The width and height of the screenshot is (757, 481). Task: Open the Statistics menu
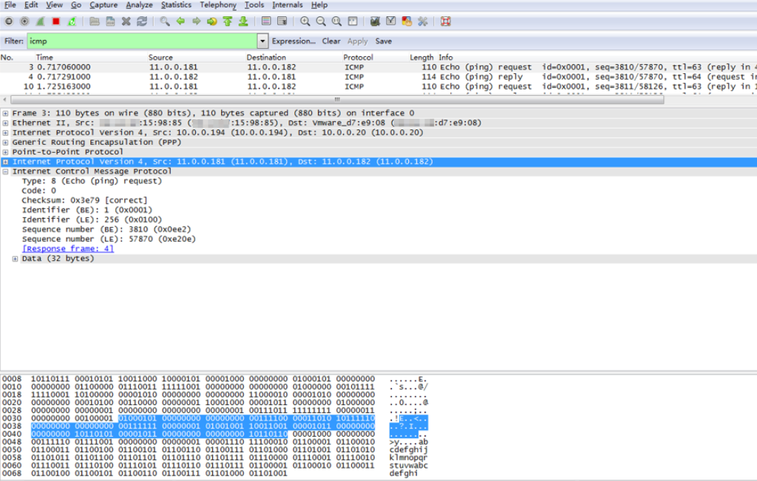tap(176, 5)
